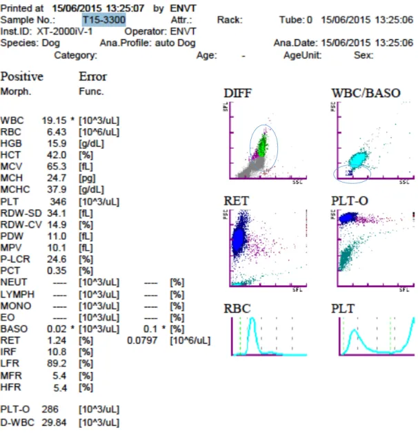Select the RET scattergram plot

pos(268,248)
